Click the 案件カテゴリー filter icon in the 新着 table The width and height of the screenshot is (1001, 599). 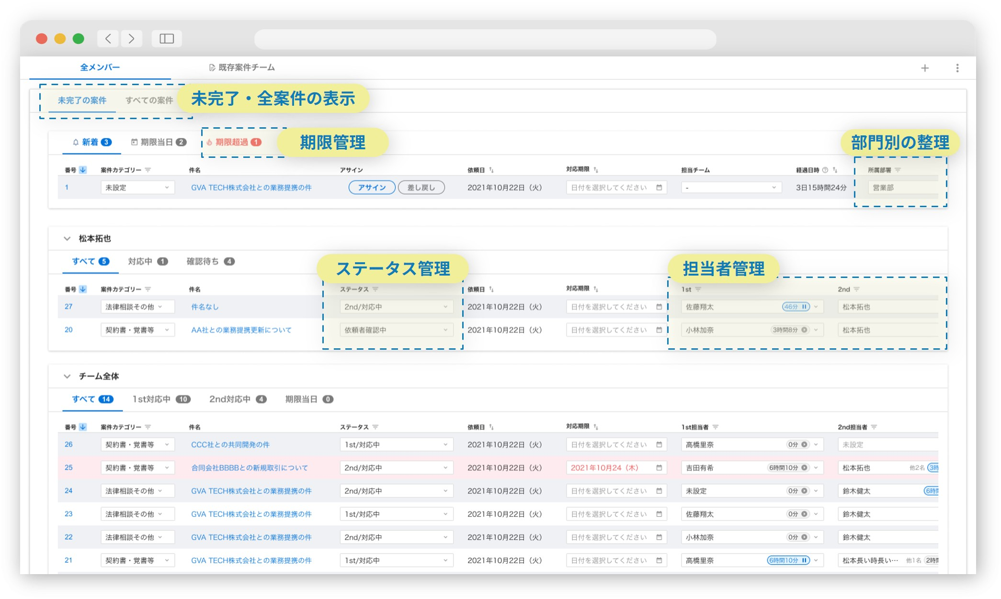point(148,170)
